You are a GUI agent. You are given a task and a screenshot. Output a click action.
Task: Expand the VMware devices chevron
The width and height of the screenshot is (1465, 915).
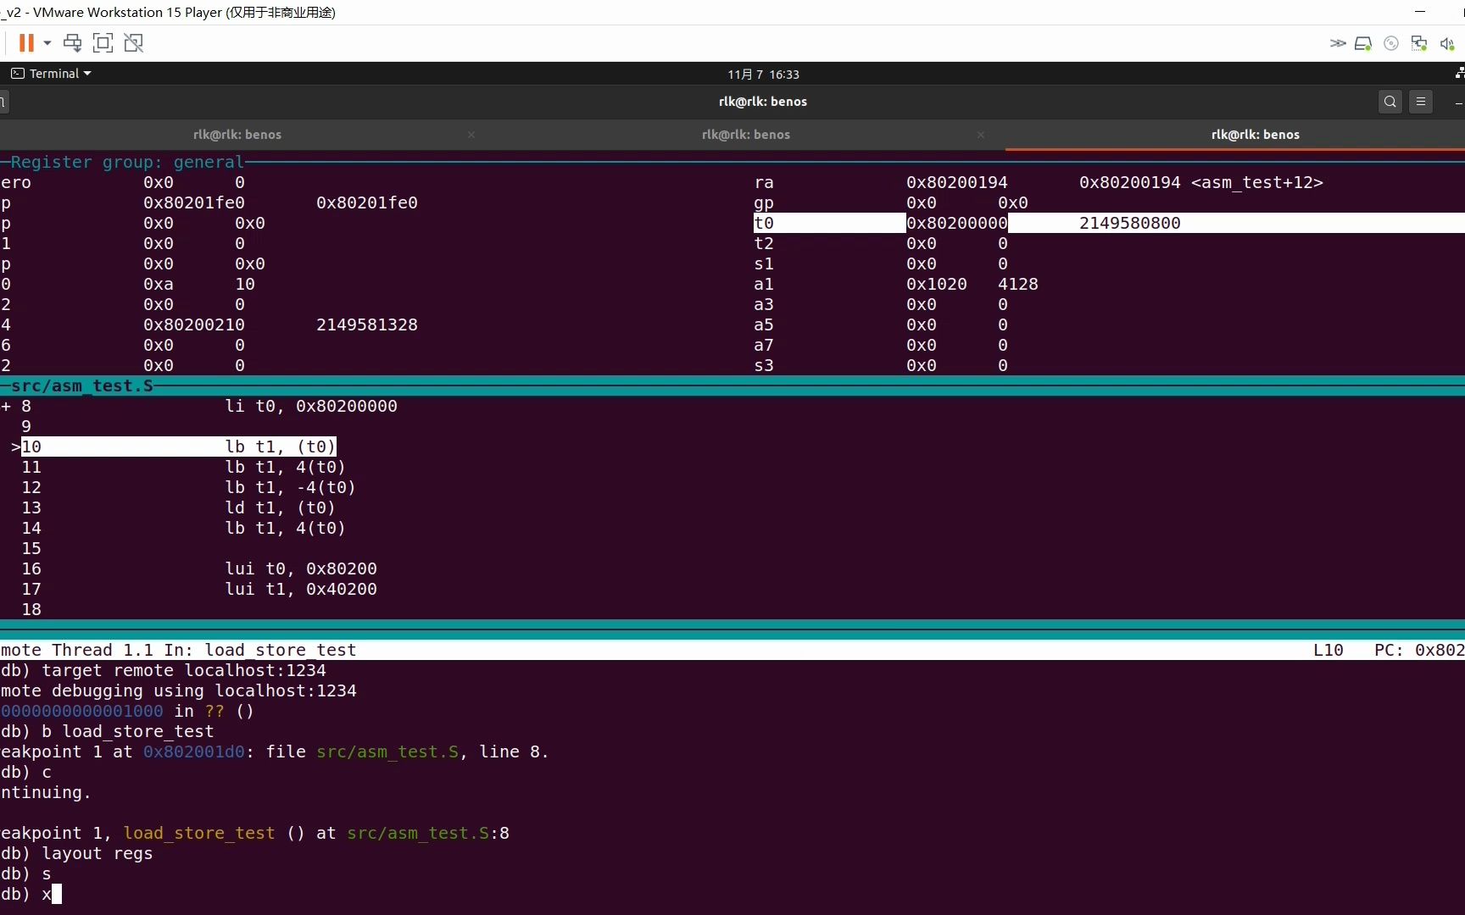coord(1338,43)
